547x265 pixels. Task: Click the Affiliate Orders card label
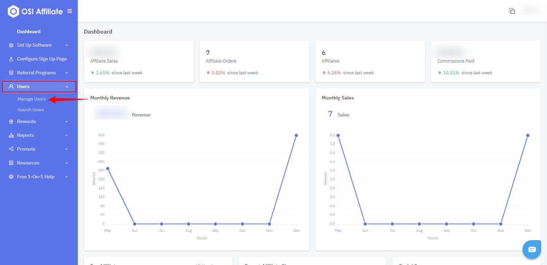(x=221, y=61)
